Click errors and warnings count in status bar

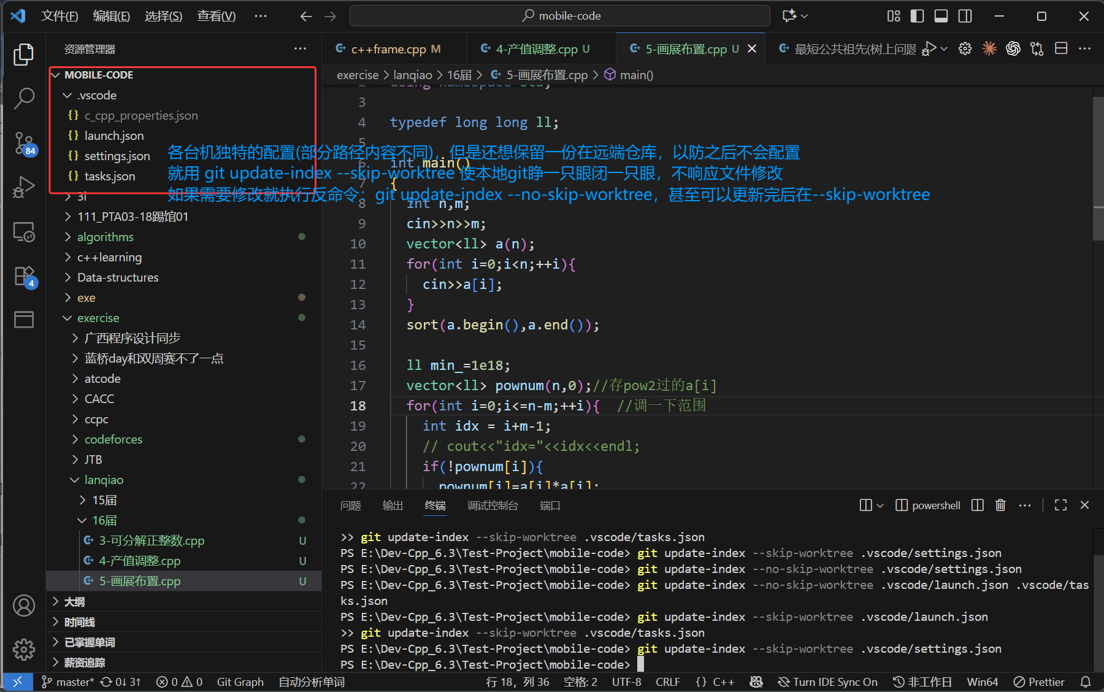(179, 682)
